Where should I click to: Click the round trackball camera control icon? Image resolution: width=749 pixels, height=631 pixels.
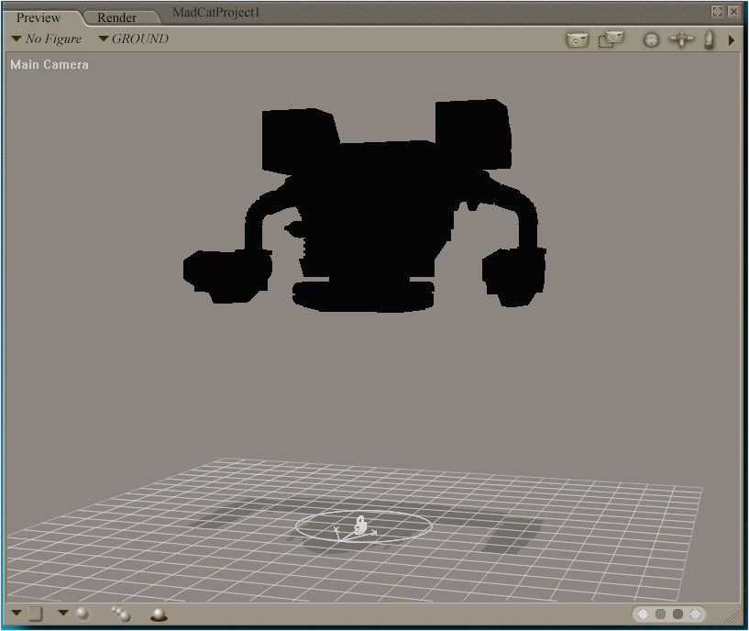click(651, 40)
